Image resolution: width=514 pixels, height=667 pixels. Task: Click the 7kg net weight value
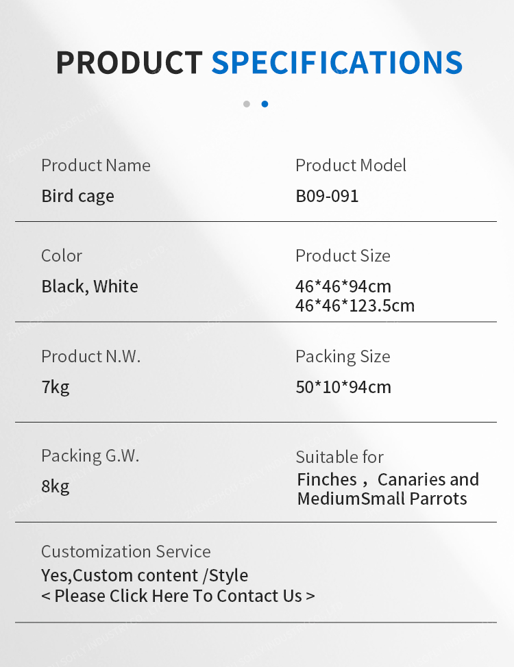tap(56, 387)
